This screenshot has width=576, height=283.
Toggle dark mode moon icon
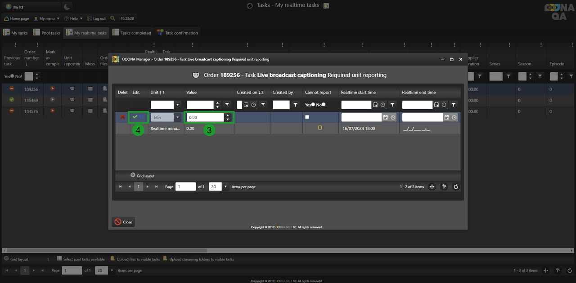(x=67, y=6)
